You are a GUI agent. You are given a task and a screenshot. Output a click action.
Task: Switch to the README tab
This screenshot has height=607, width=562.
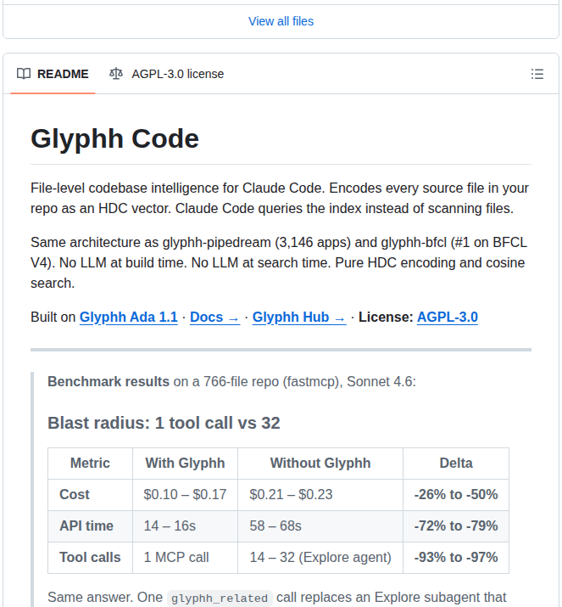pyautogui.click(x=53, y=74)
